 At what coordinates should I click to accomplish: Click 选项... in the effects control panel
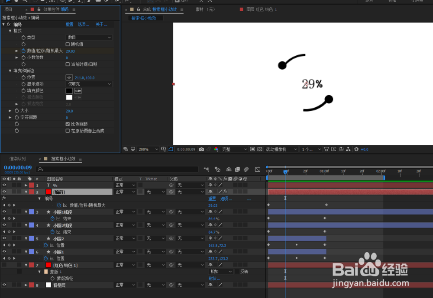click(84, 24)
